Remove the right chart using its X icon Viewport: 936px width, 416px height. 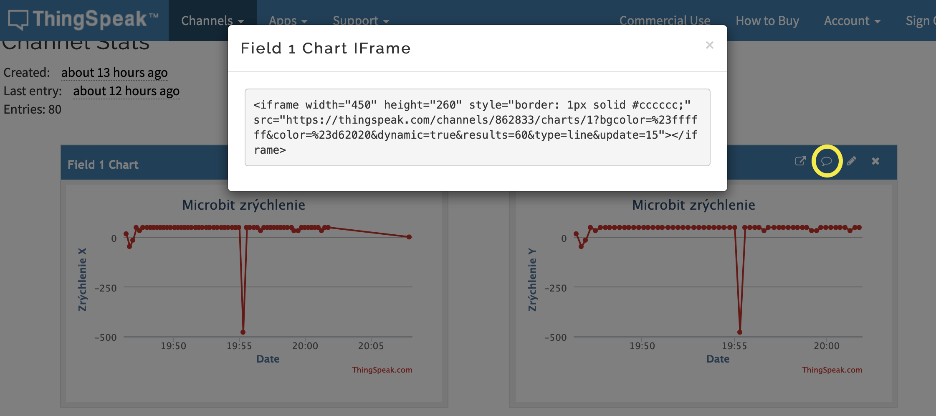tap(875, 161)
